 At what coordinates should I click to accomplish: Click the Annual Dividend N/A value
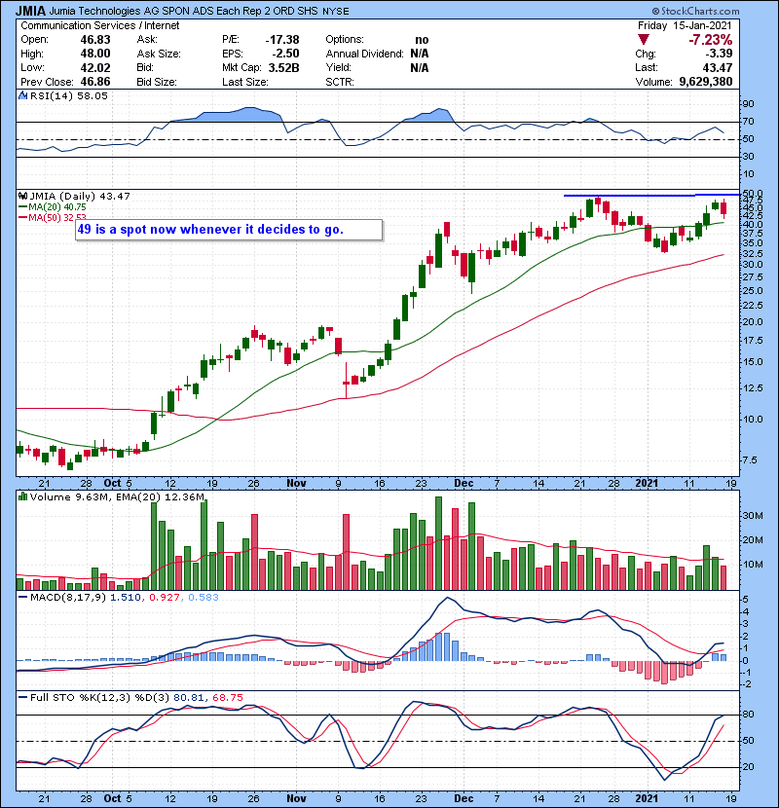tap(420, 54)
